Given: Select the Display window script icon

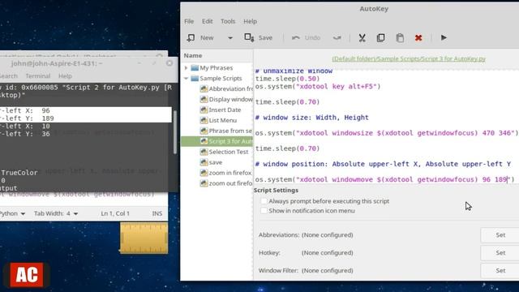Looking at the screenshot, I should coord(204,99).
